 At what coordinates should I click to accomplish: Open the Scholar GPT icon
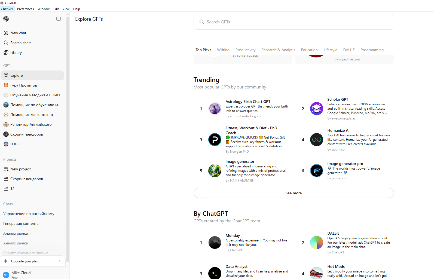tap(316, 109)
